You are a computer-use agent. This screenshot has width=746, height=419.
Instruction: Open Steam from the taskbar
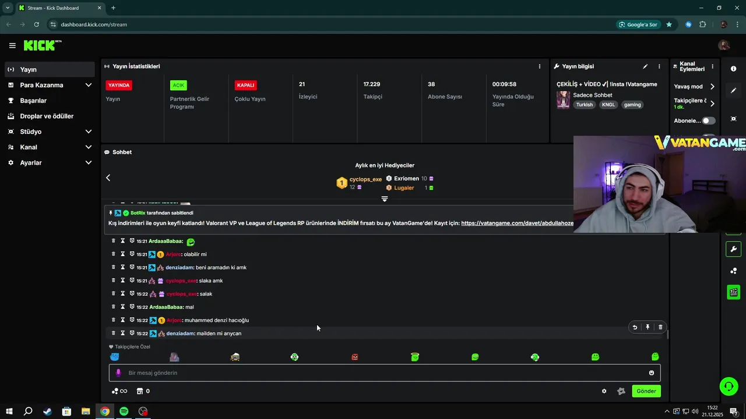coord(47,411)
